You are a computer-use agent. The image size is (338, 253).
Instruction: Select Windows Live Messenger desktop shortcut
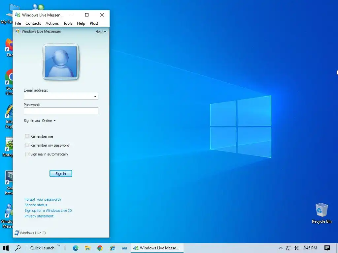tap(7, 216)
